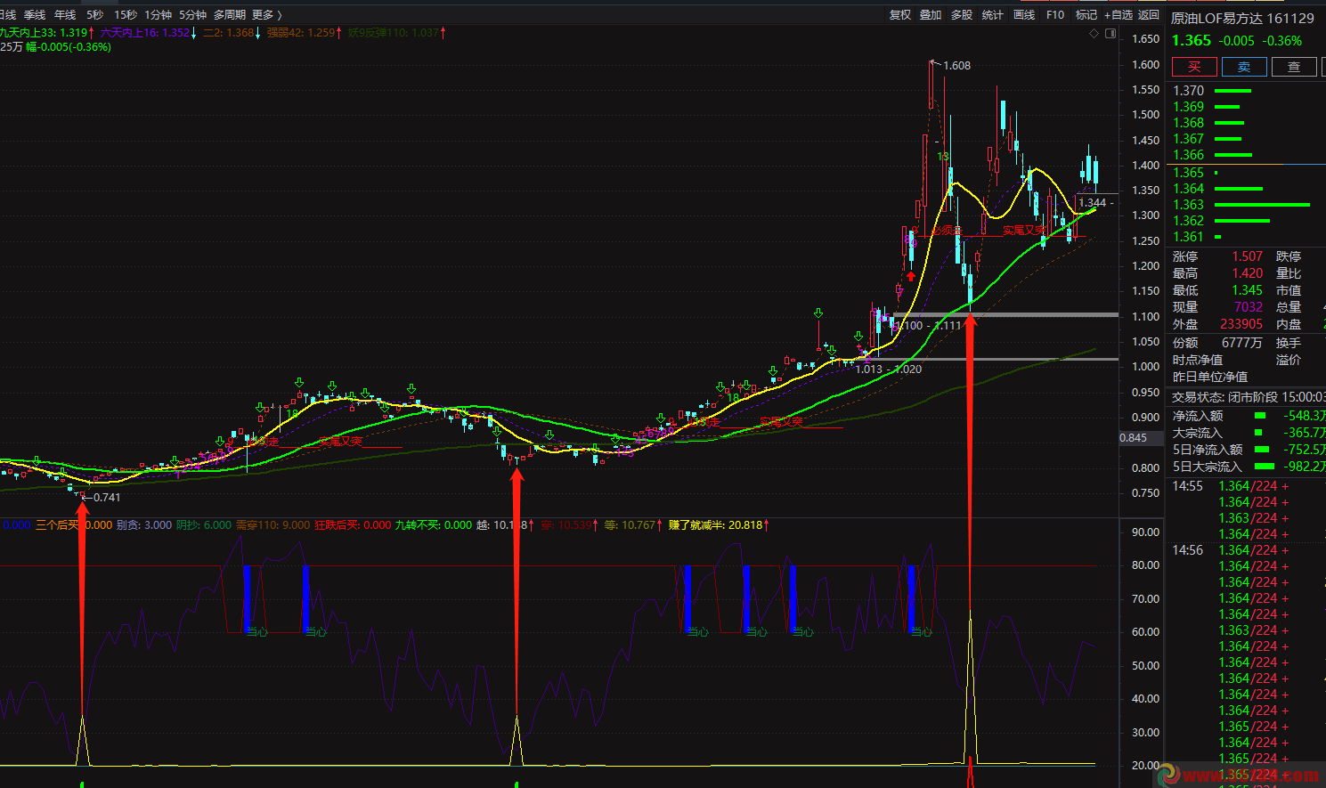Open the 多股 multi-stock view
This screenshot has height=788, width=1326.
pos(962,14)
